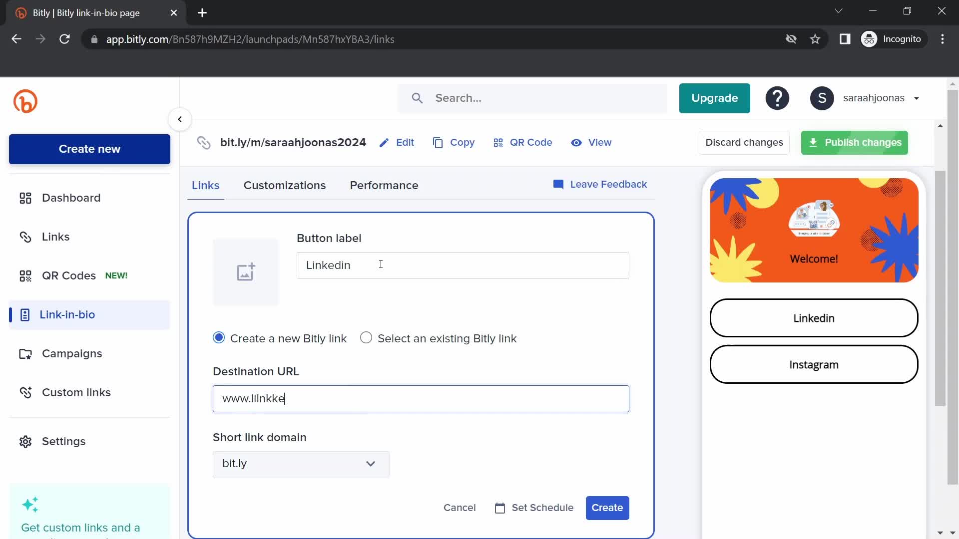Click the Publish changes button

854,142
